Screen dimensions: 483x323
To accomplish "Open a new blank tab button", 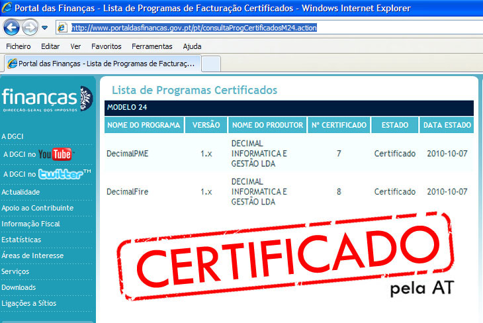I will point(211,64).
